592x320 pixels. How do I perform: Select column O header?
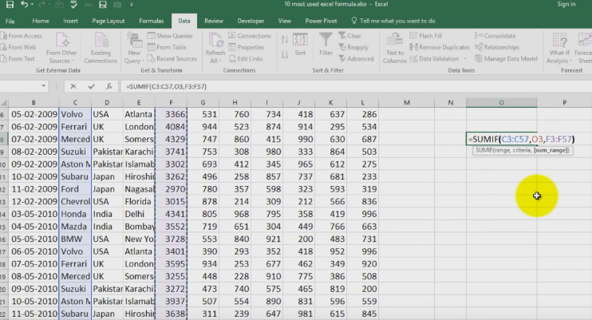coord(501,102)
